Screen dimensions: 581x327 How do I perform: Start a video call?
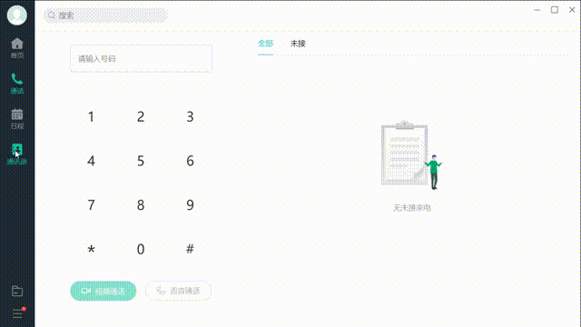pos(103,291)
